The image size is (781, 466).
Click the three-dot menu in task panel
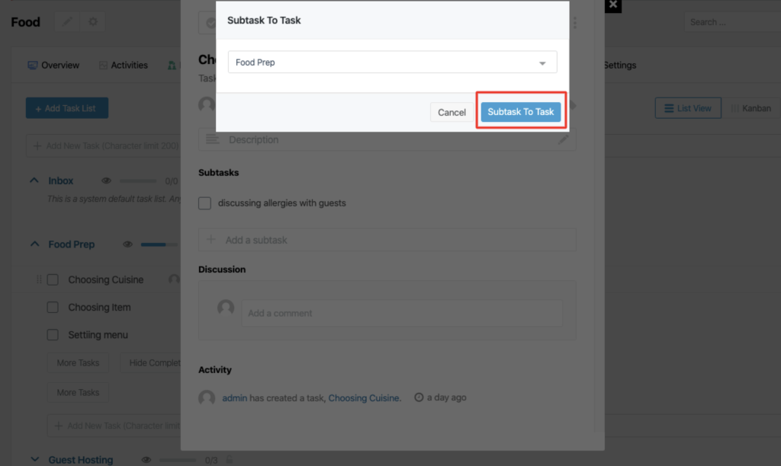[x=575, y=23]
